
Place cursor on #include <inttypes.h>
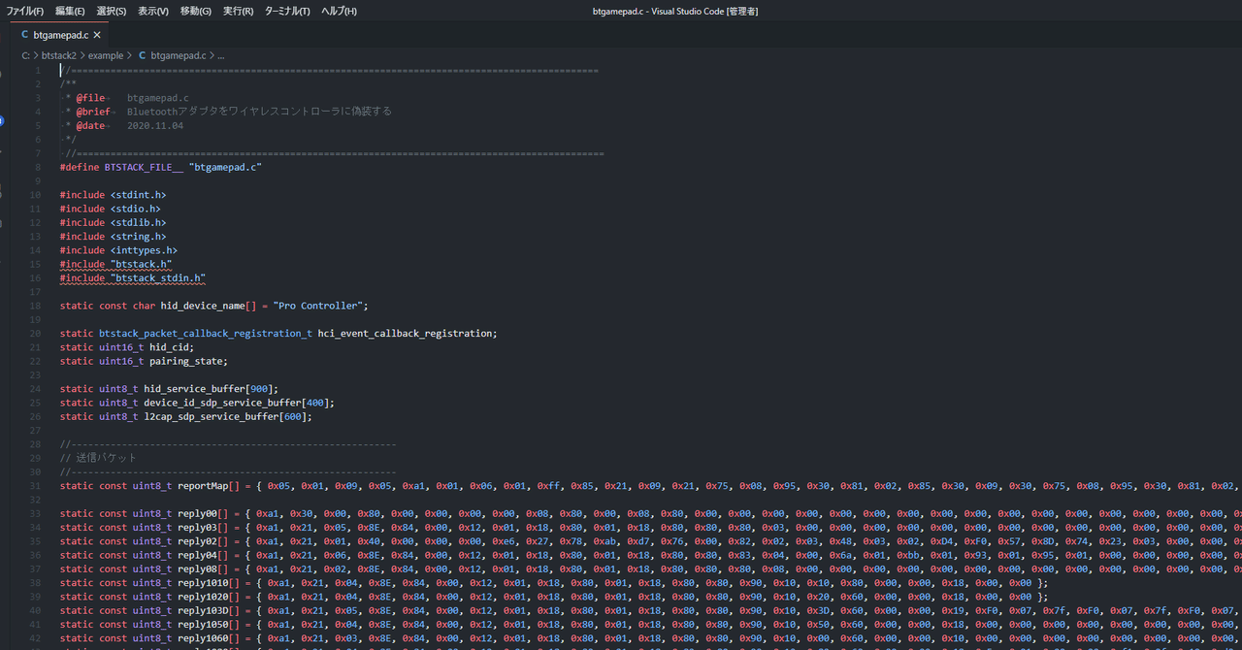[x=118, y=250]
